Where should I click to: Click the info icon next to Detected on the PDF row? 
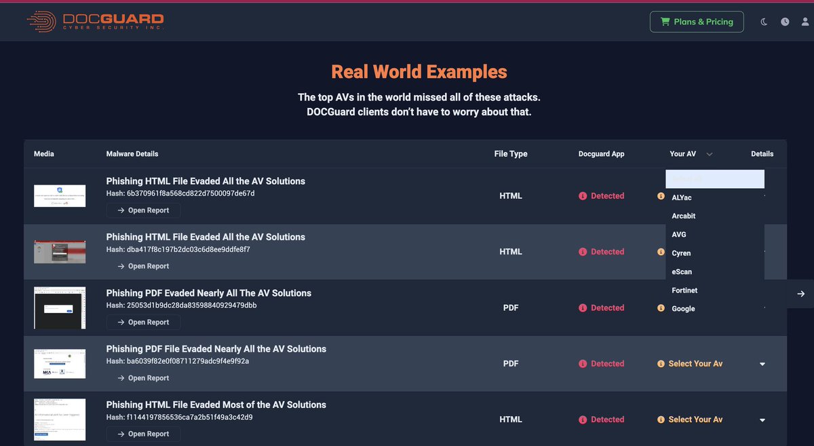point(582,308)
